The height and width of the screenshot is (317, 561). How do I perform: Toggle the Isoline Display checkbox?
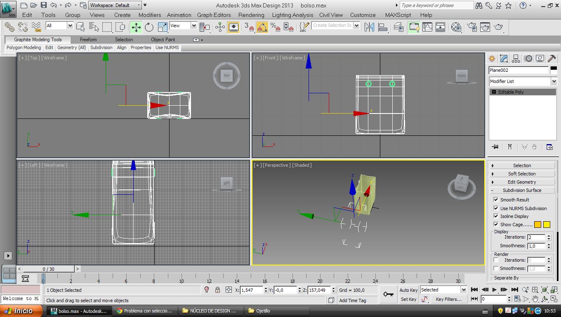[x=496, y=216]
